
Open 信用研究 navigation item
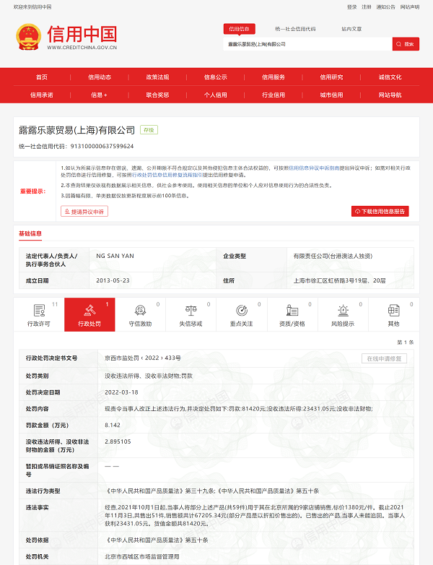pyautogui.click(x=331, y=77)
